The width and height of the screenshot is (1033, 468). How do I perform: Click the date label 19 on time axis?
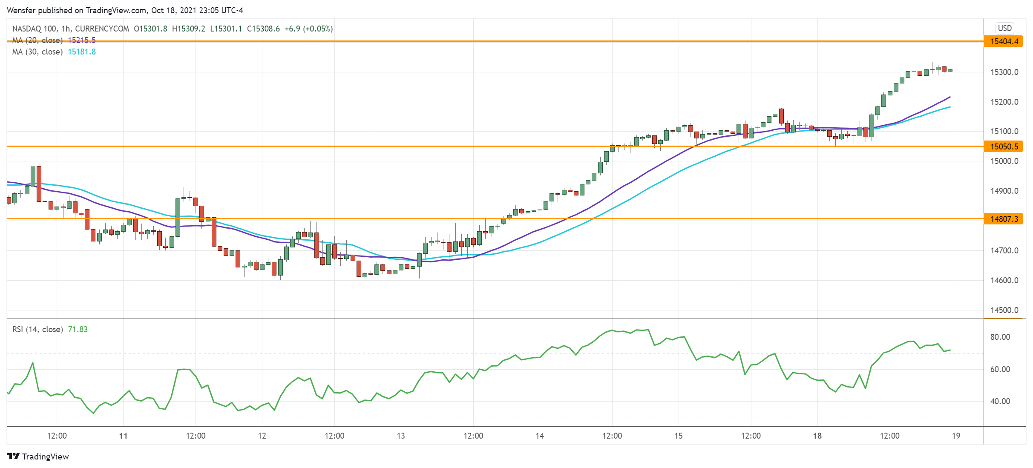pos(956,436)
